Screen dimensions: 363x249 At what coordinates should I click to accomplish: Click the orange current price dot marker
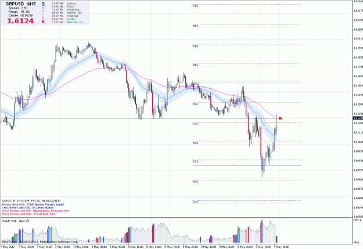(x=280, y=118)
